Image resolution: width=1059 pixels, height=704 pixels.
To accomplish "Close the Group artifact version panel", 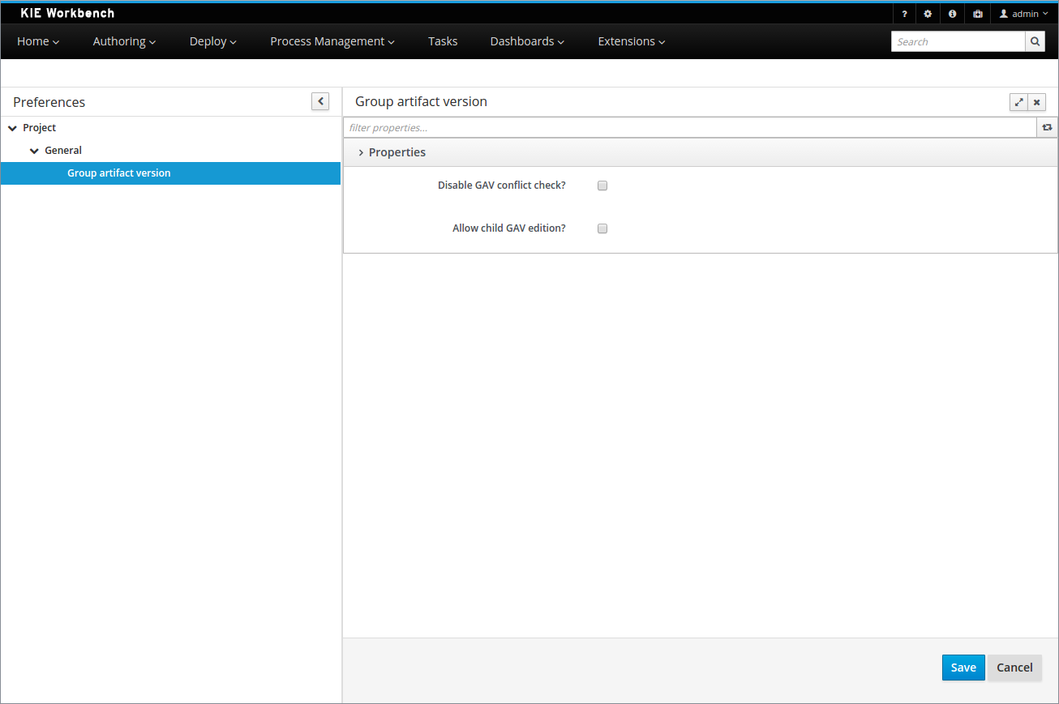I will [x=1036, y=102].
